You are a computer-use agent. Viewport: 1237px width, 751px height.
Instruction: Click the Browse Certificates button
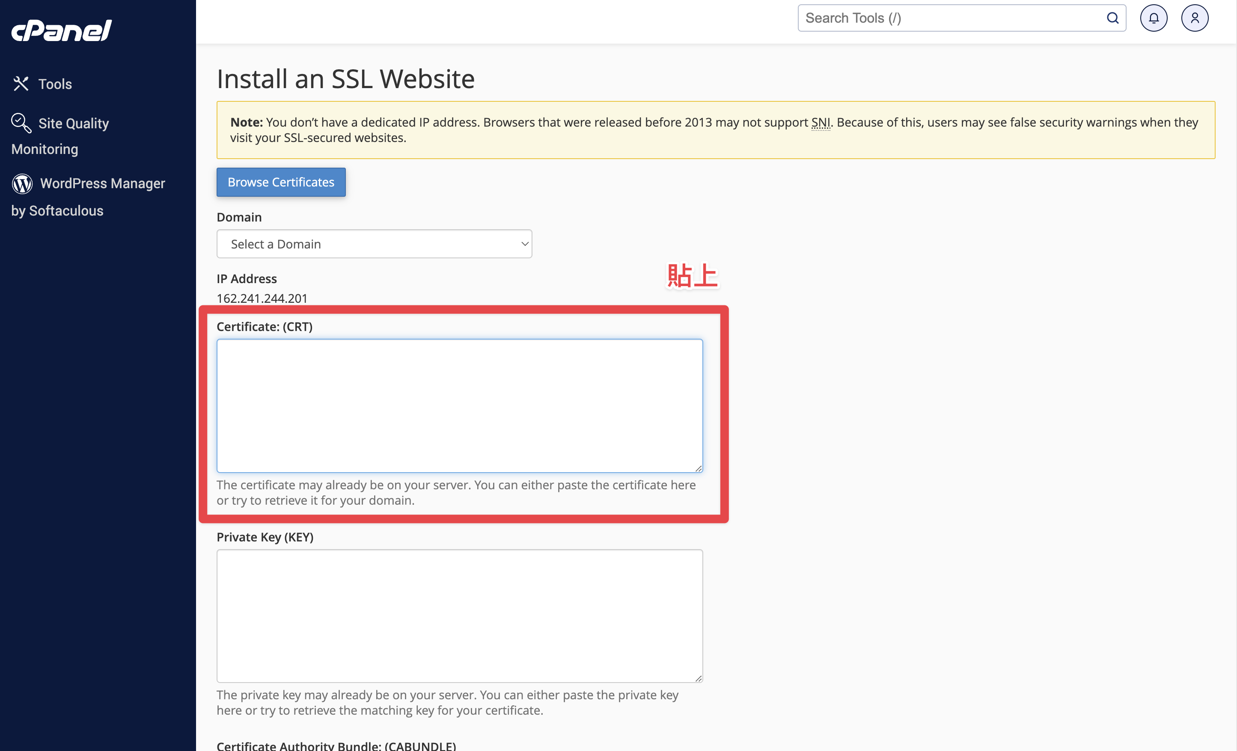point(281,182)
